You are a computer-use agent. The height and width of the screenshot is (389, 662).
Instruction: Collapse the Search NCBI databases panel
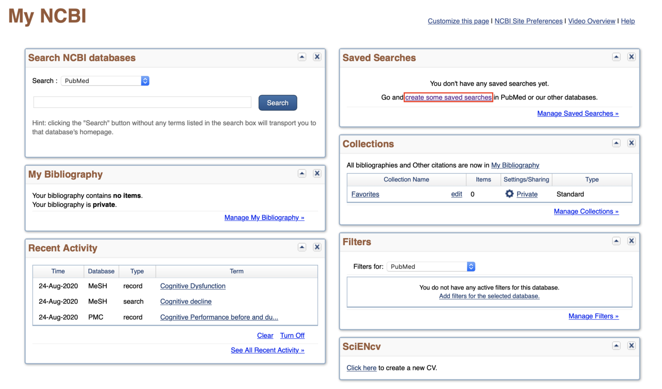point(302,56)
